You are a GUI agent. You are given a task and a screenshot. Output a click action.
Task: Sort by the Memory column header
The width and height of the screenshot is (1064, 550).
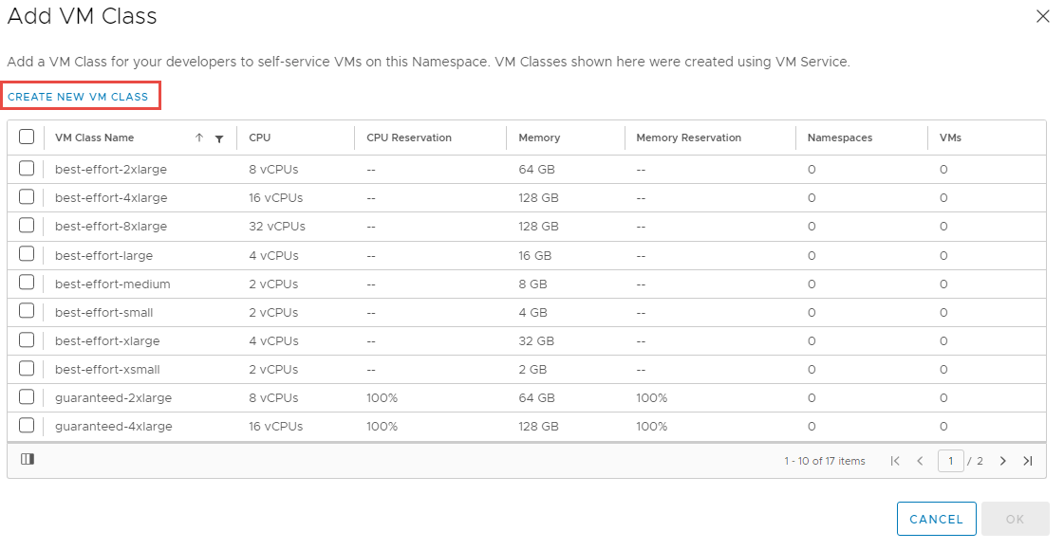(x=539, y=137)
